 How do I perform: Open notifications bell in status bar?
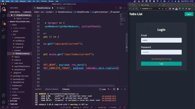(125, 107)
